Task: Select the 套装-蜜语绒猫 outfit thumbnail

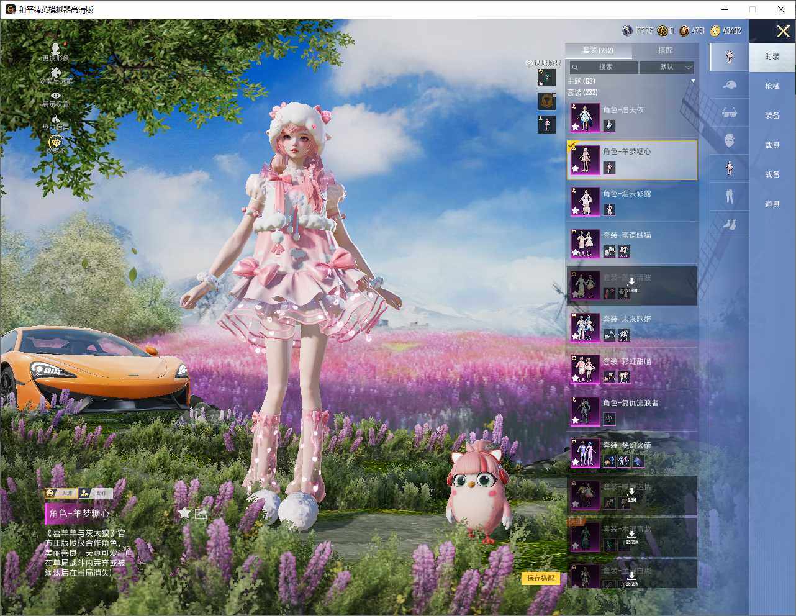Action: click(585, 243)
